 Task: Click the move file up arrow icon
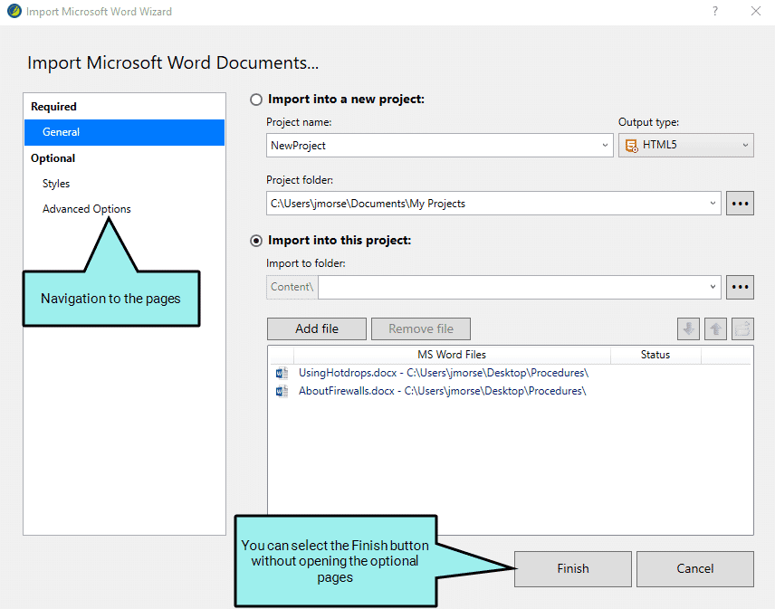coord(715,329)
